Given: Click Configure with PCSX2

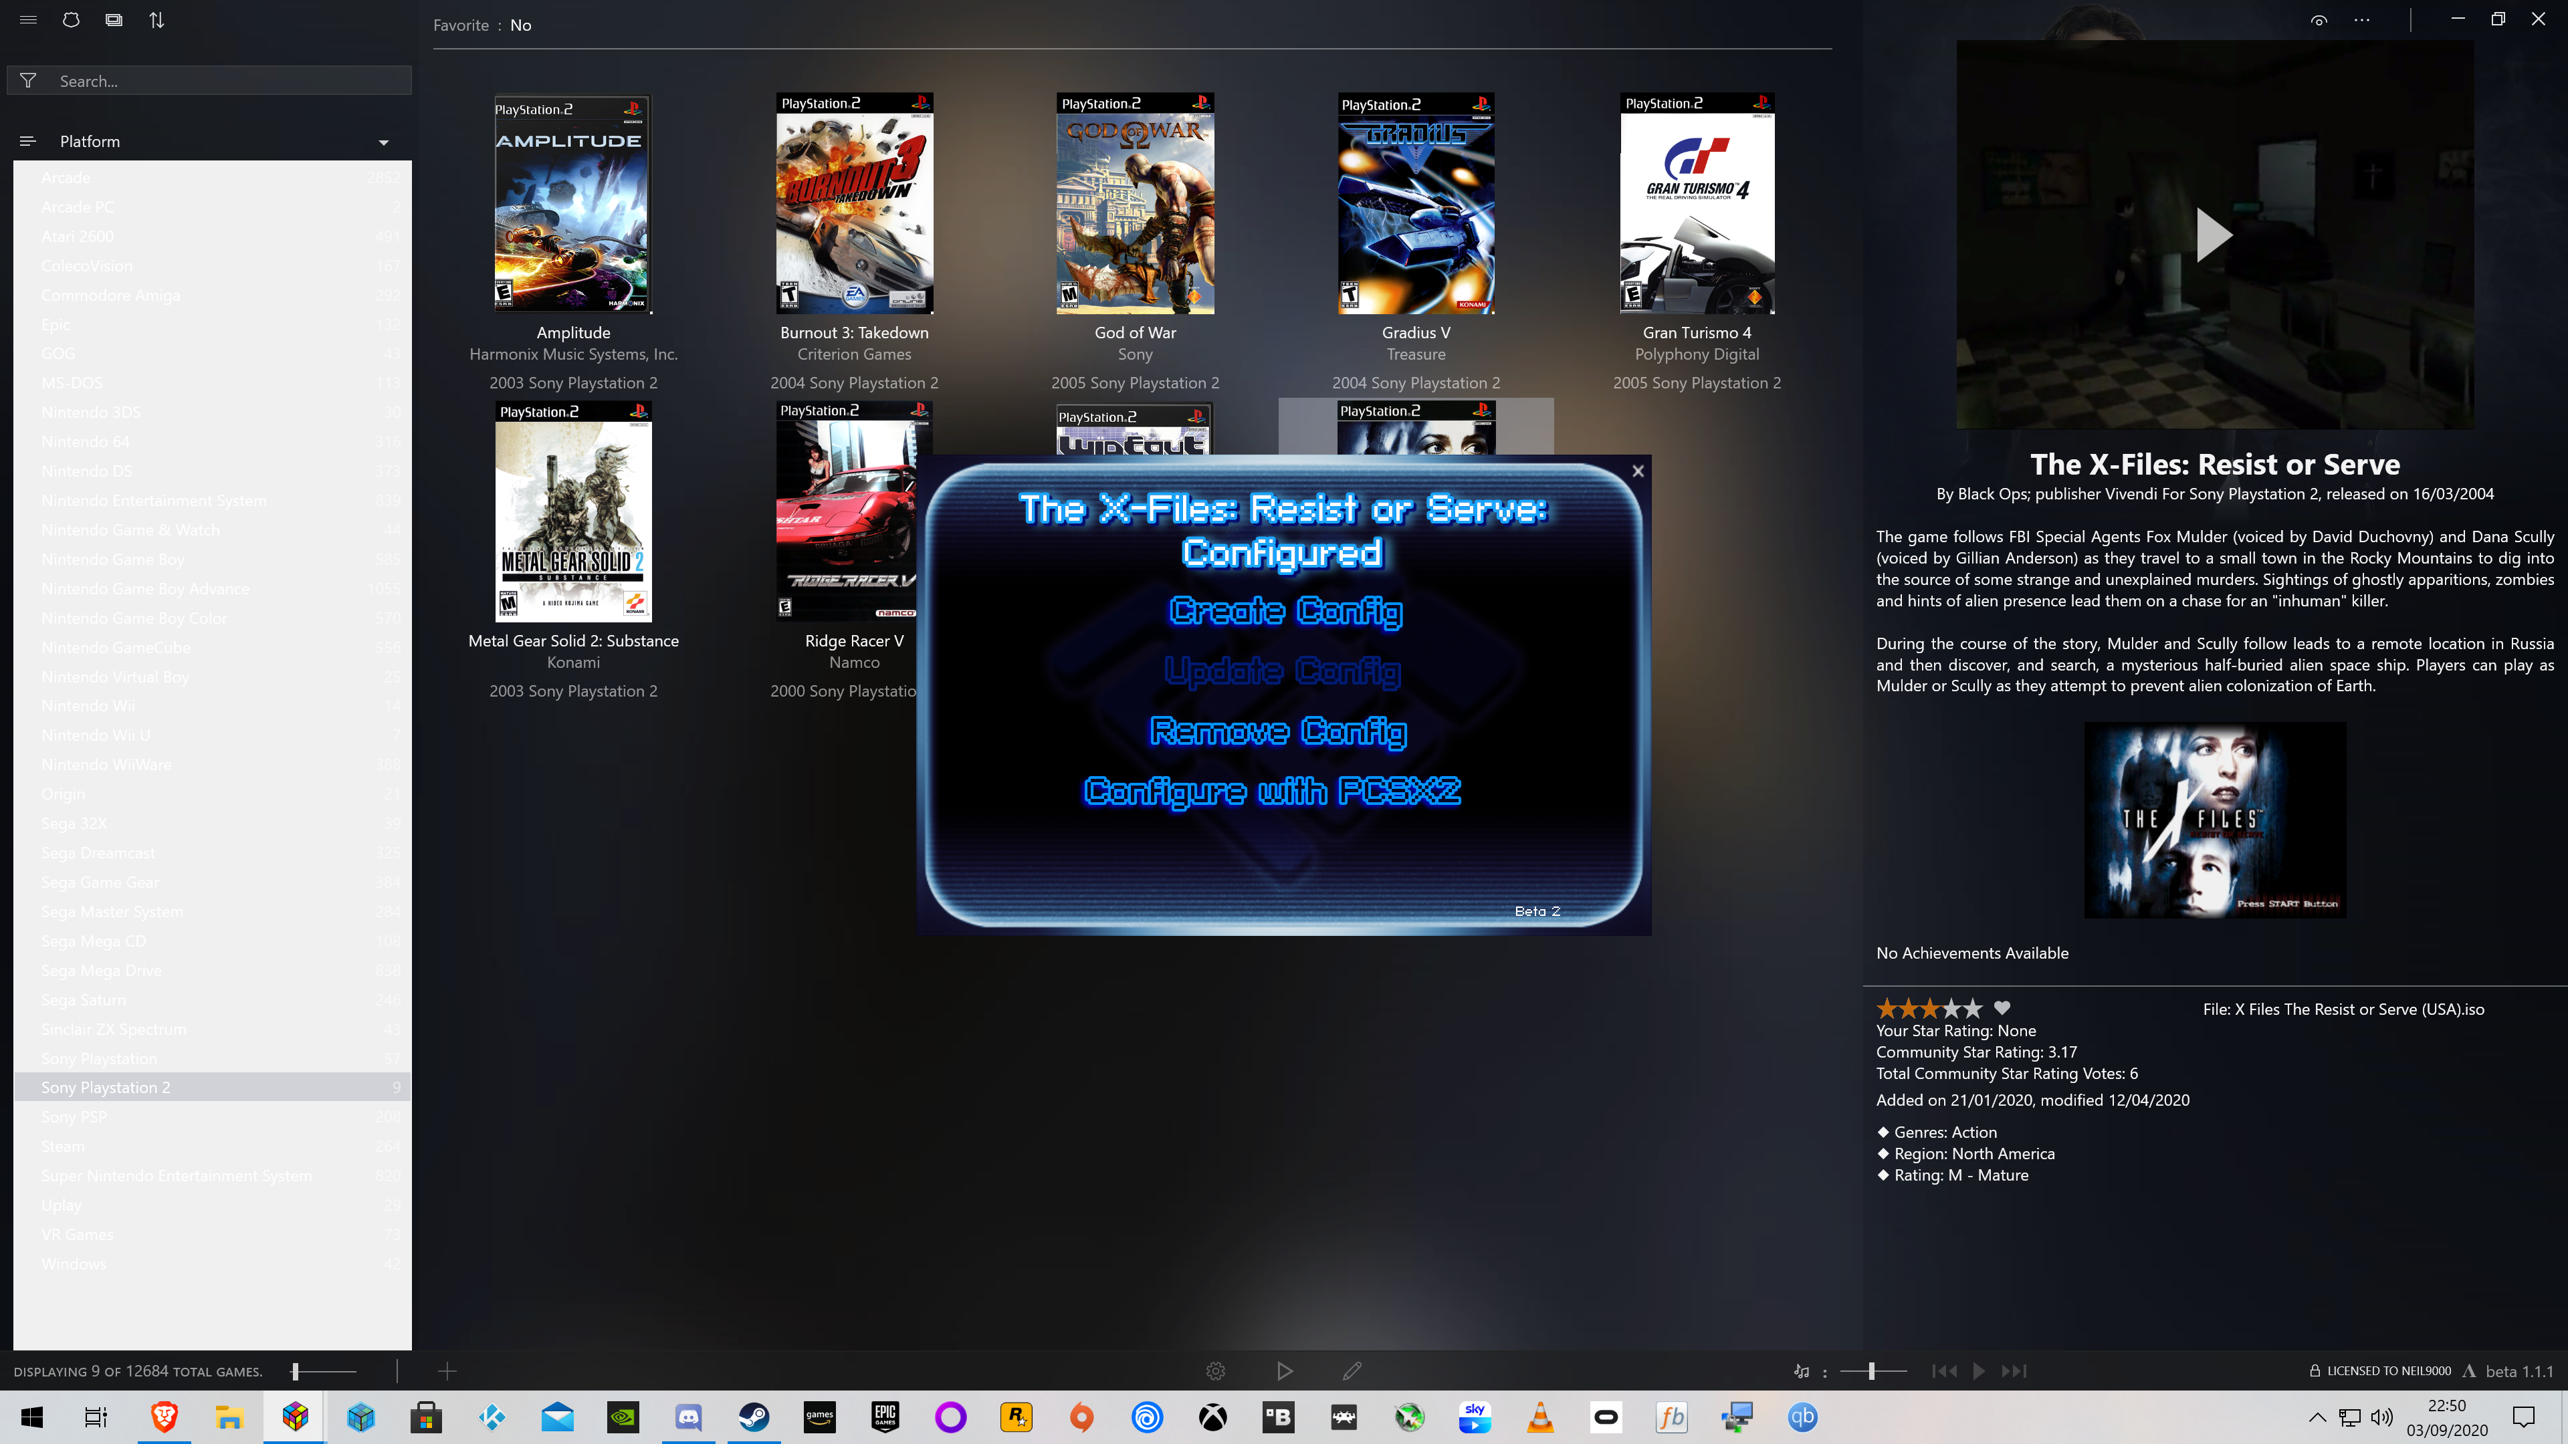Looking at the screenshot, I should (1272, 792).
